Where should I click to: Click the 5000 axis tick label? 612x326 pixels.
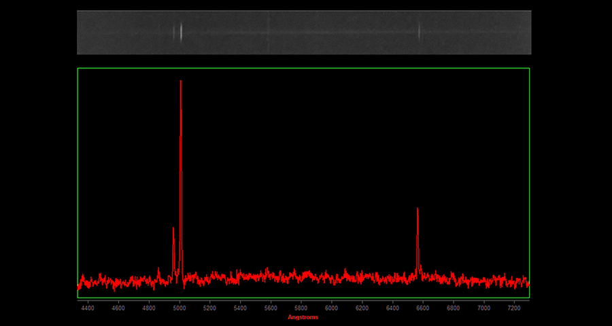[x=180, y=308]
